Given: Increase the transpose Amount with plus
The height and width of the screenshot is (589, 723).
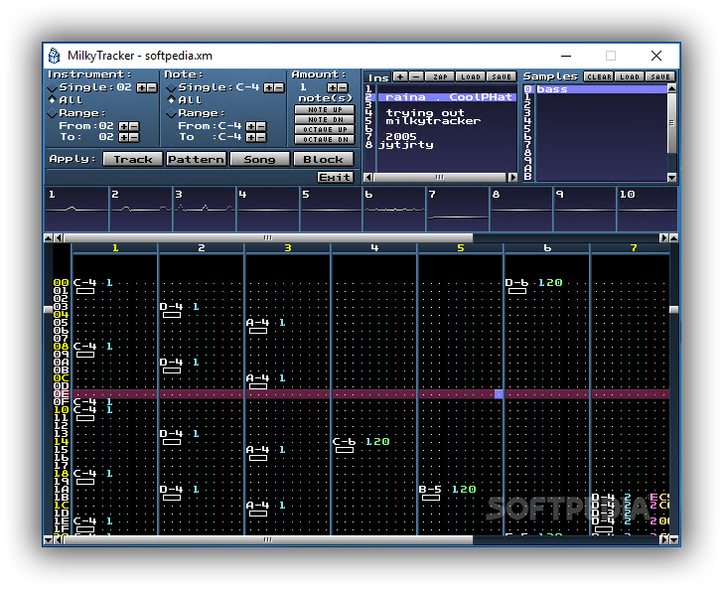Looking at the screenshot, I should 332,87.
